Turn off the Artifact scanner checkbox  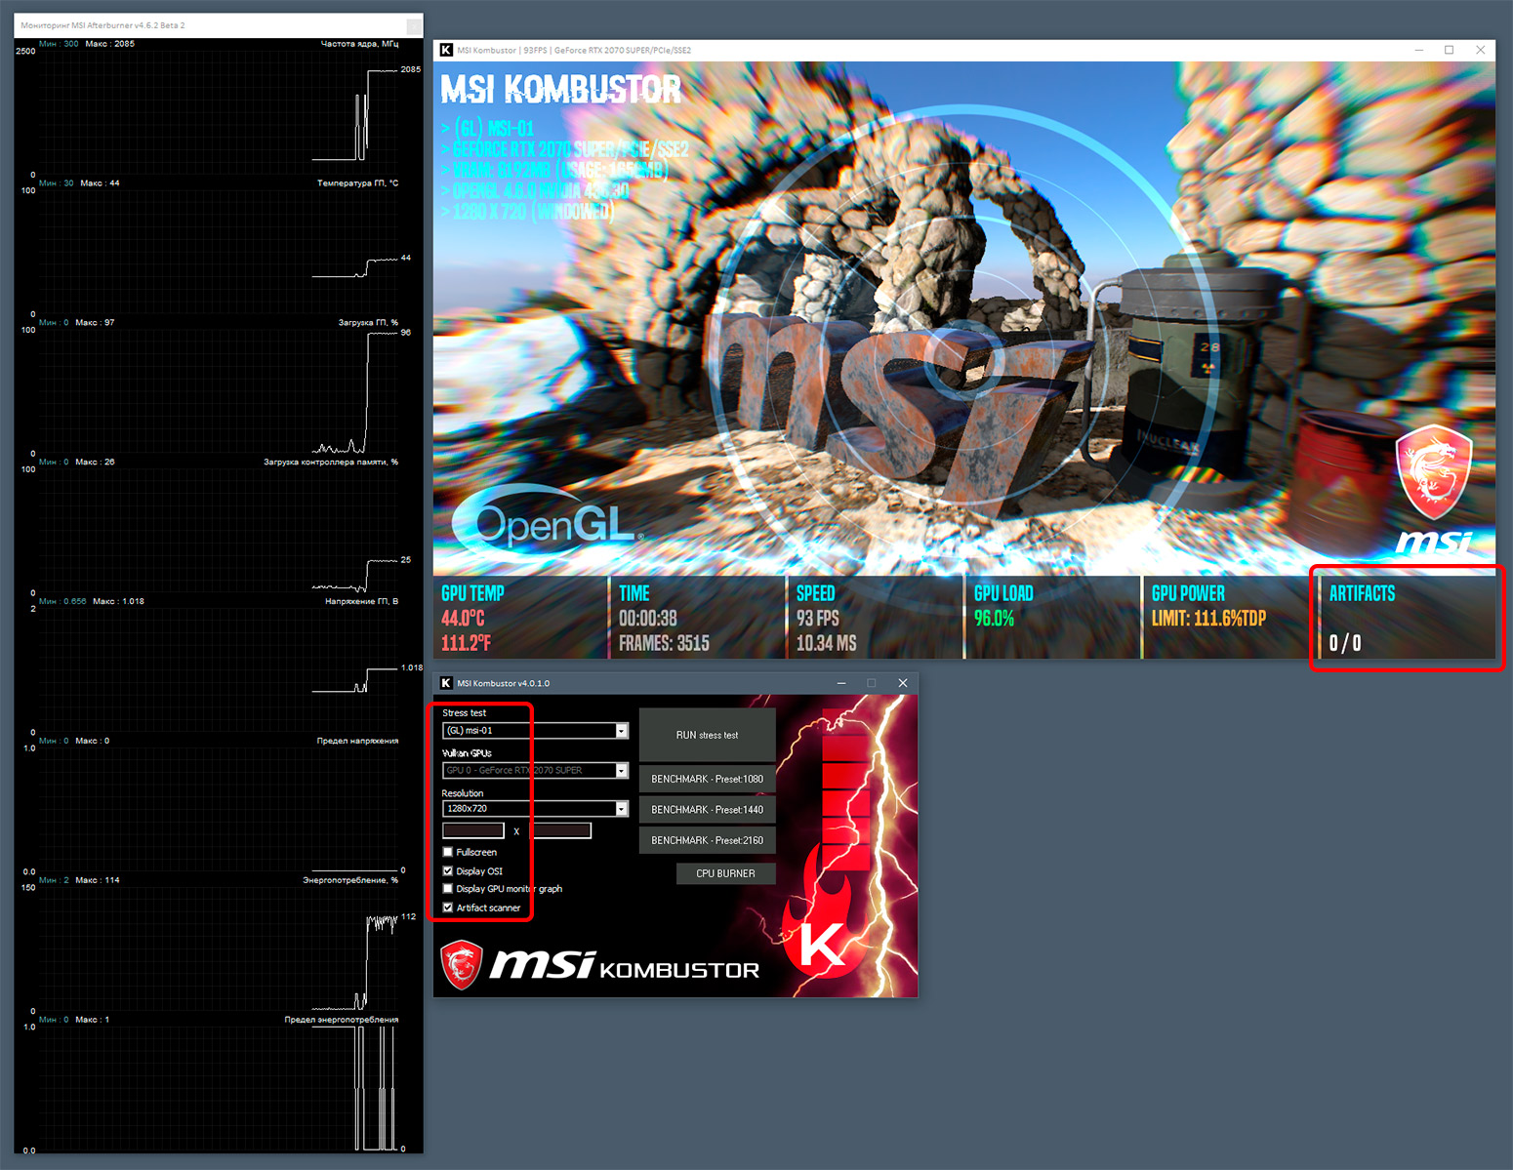pyautogui.click(x=448, y=908)
